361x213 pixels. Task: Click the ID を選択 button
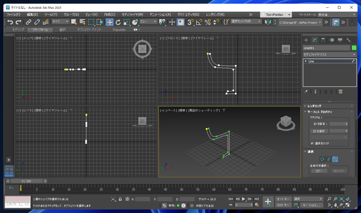pyautogui.click(x=319, y=131)
